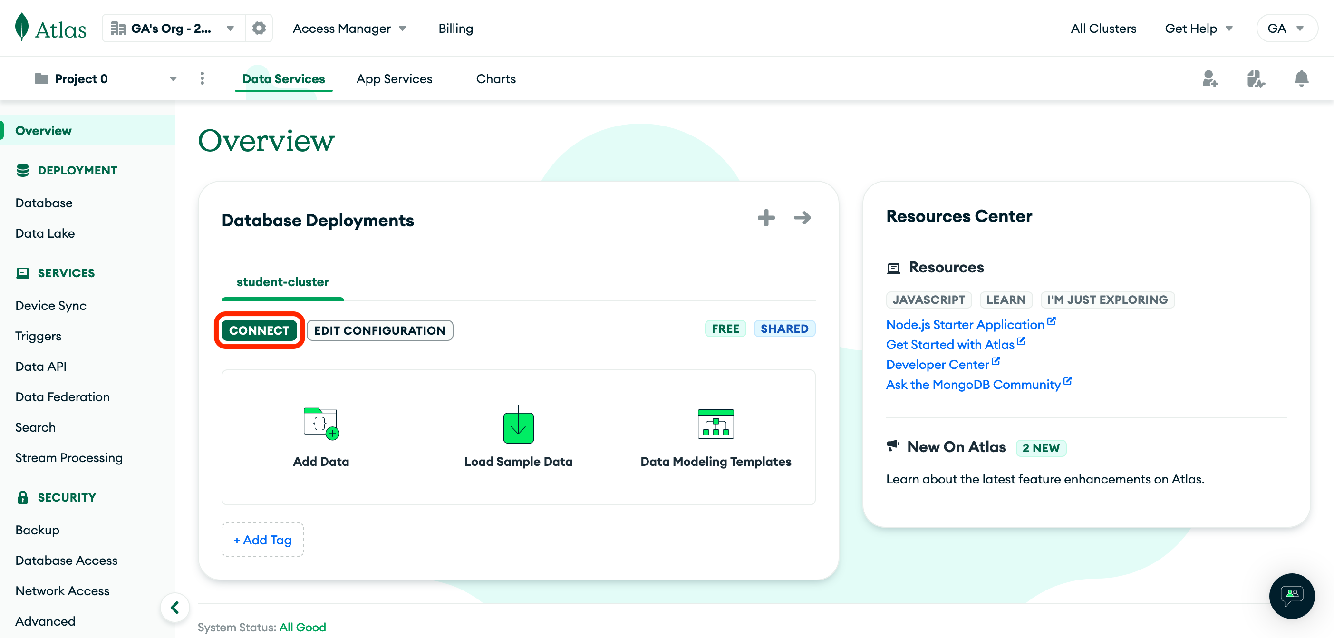Open the support chat bubble icon
The image size is (1334, 638).
[1292, 596]
